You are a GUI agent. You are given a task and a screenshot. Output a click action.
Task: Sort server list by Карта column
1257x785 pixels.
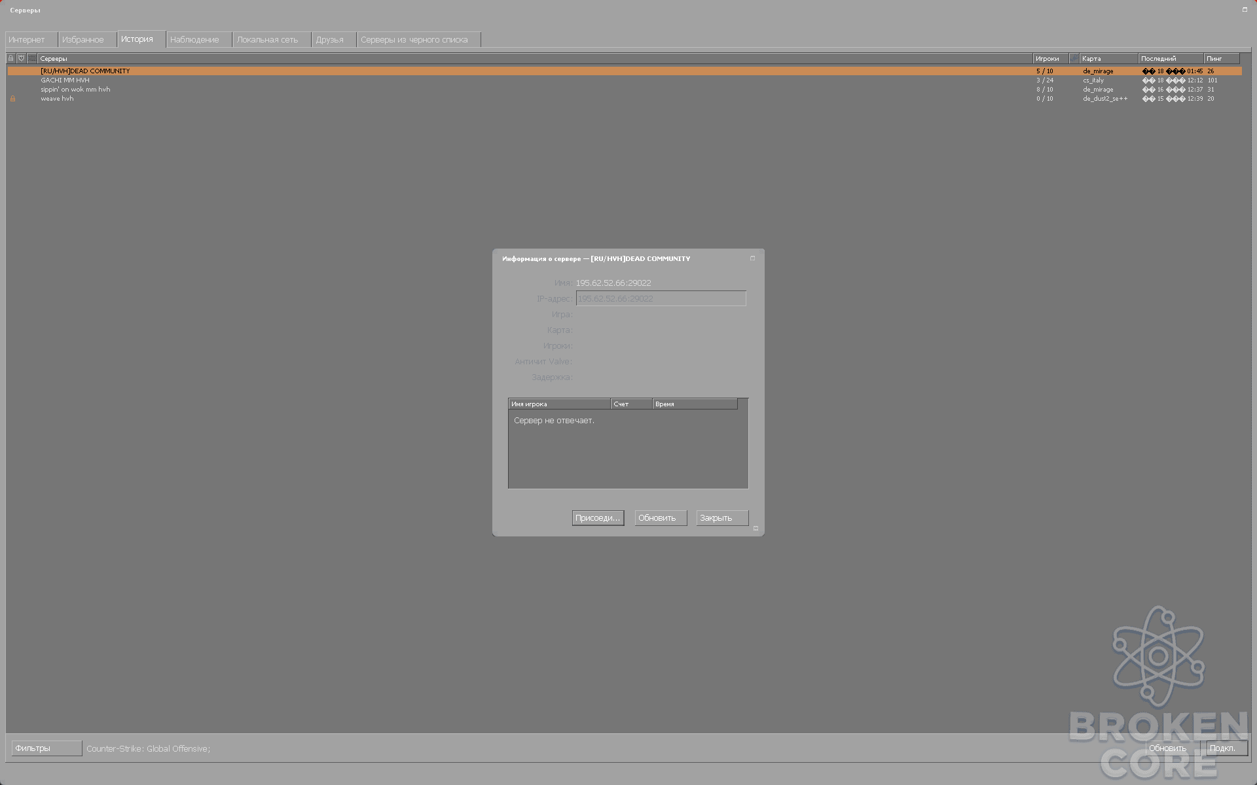click(x=1108, y=58)
